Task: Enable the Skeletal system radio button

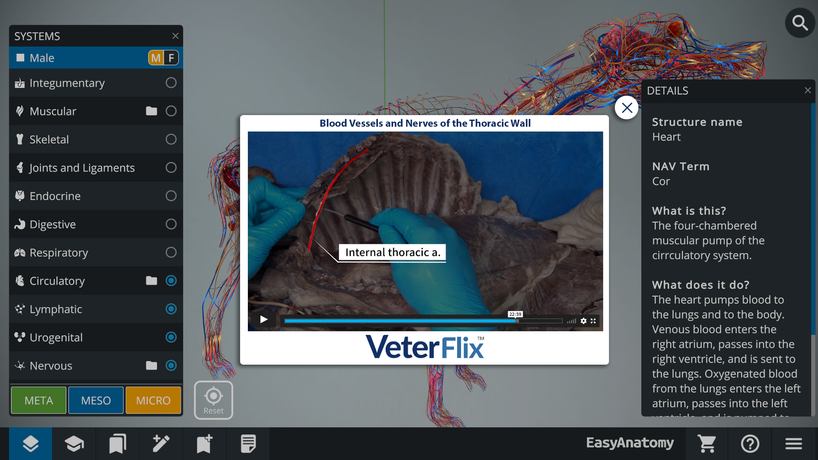Action: click(x=171, y=139)
